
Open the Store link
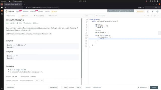pyautogui.click(x=54, y=11)
